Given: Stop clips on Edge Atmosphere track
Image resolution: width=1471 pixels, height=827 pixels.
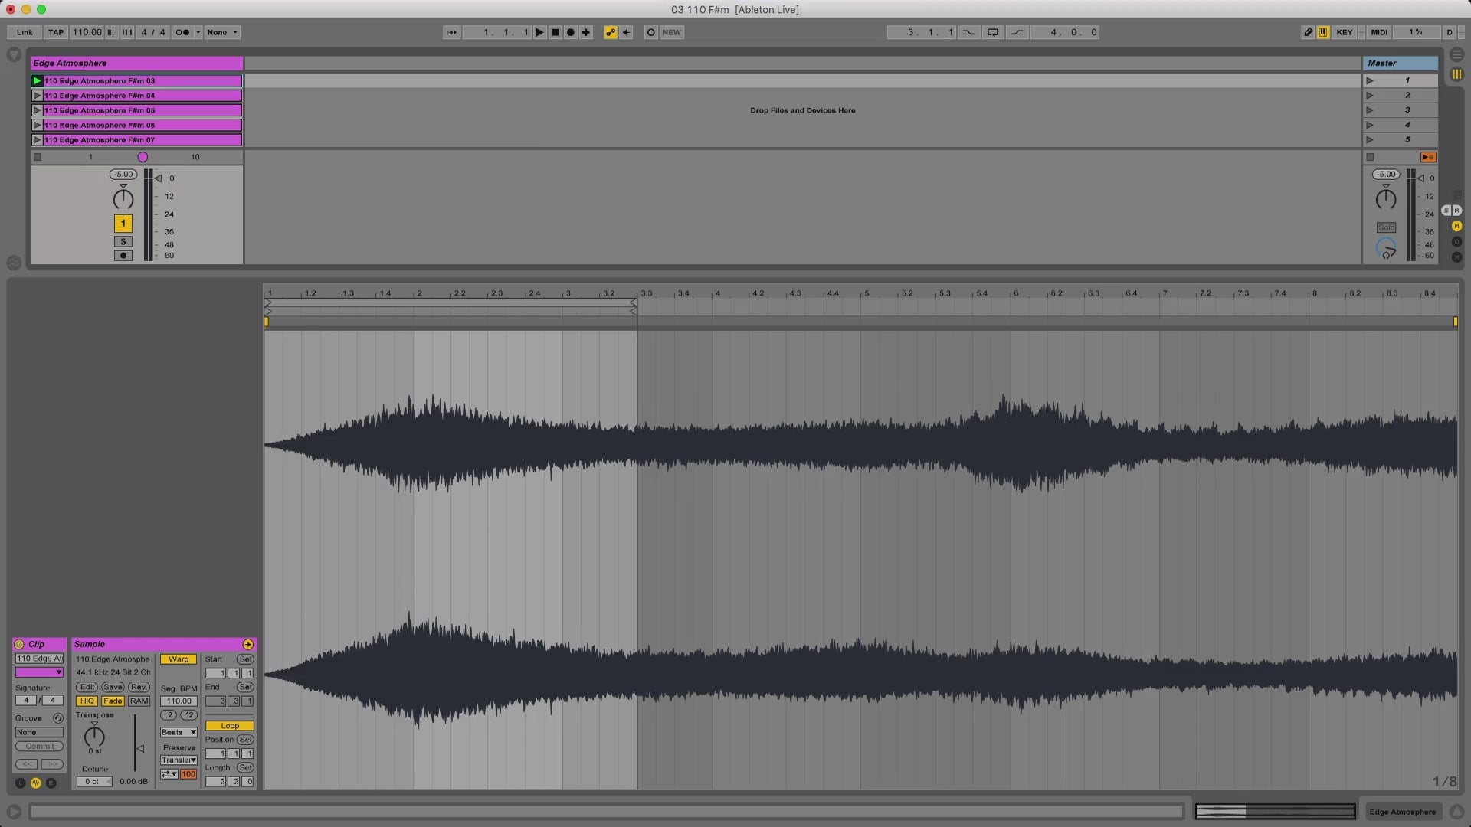Looking at the screenshot, I should tap(38, 157).
